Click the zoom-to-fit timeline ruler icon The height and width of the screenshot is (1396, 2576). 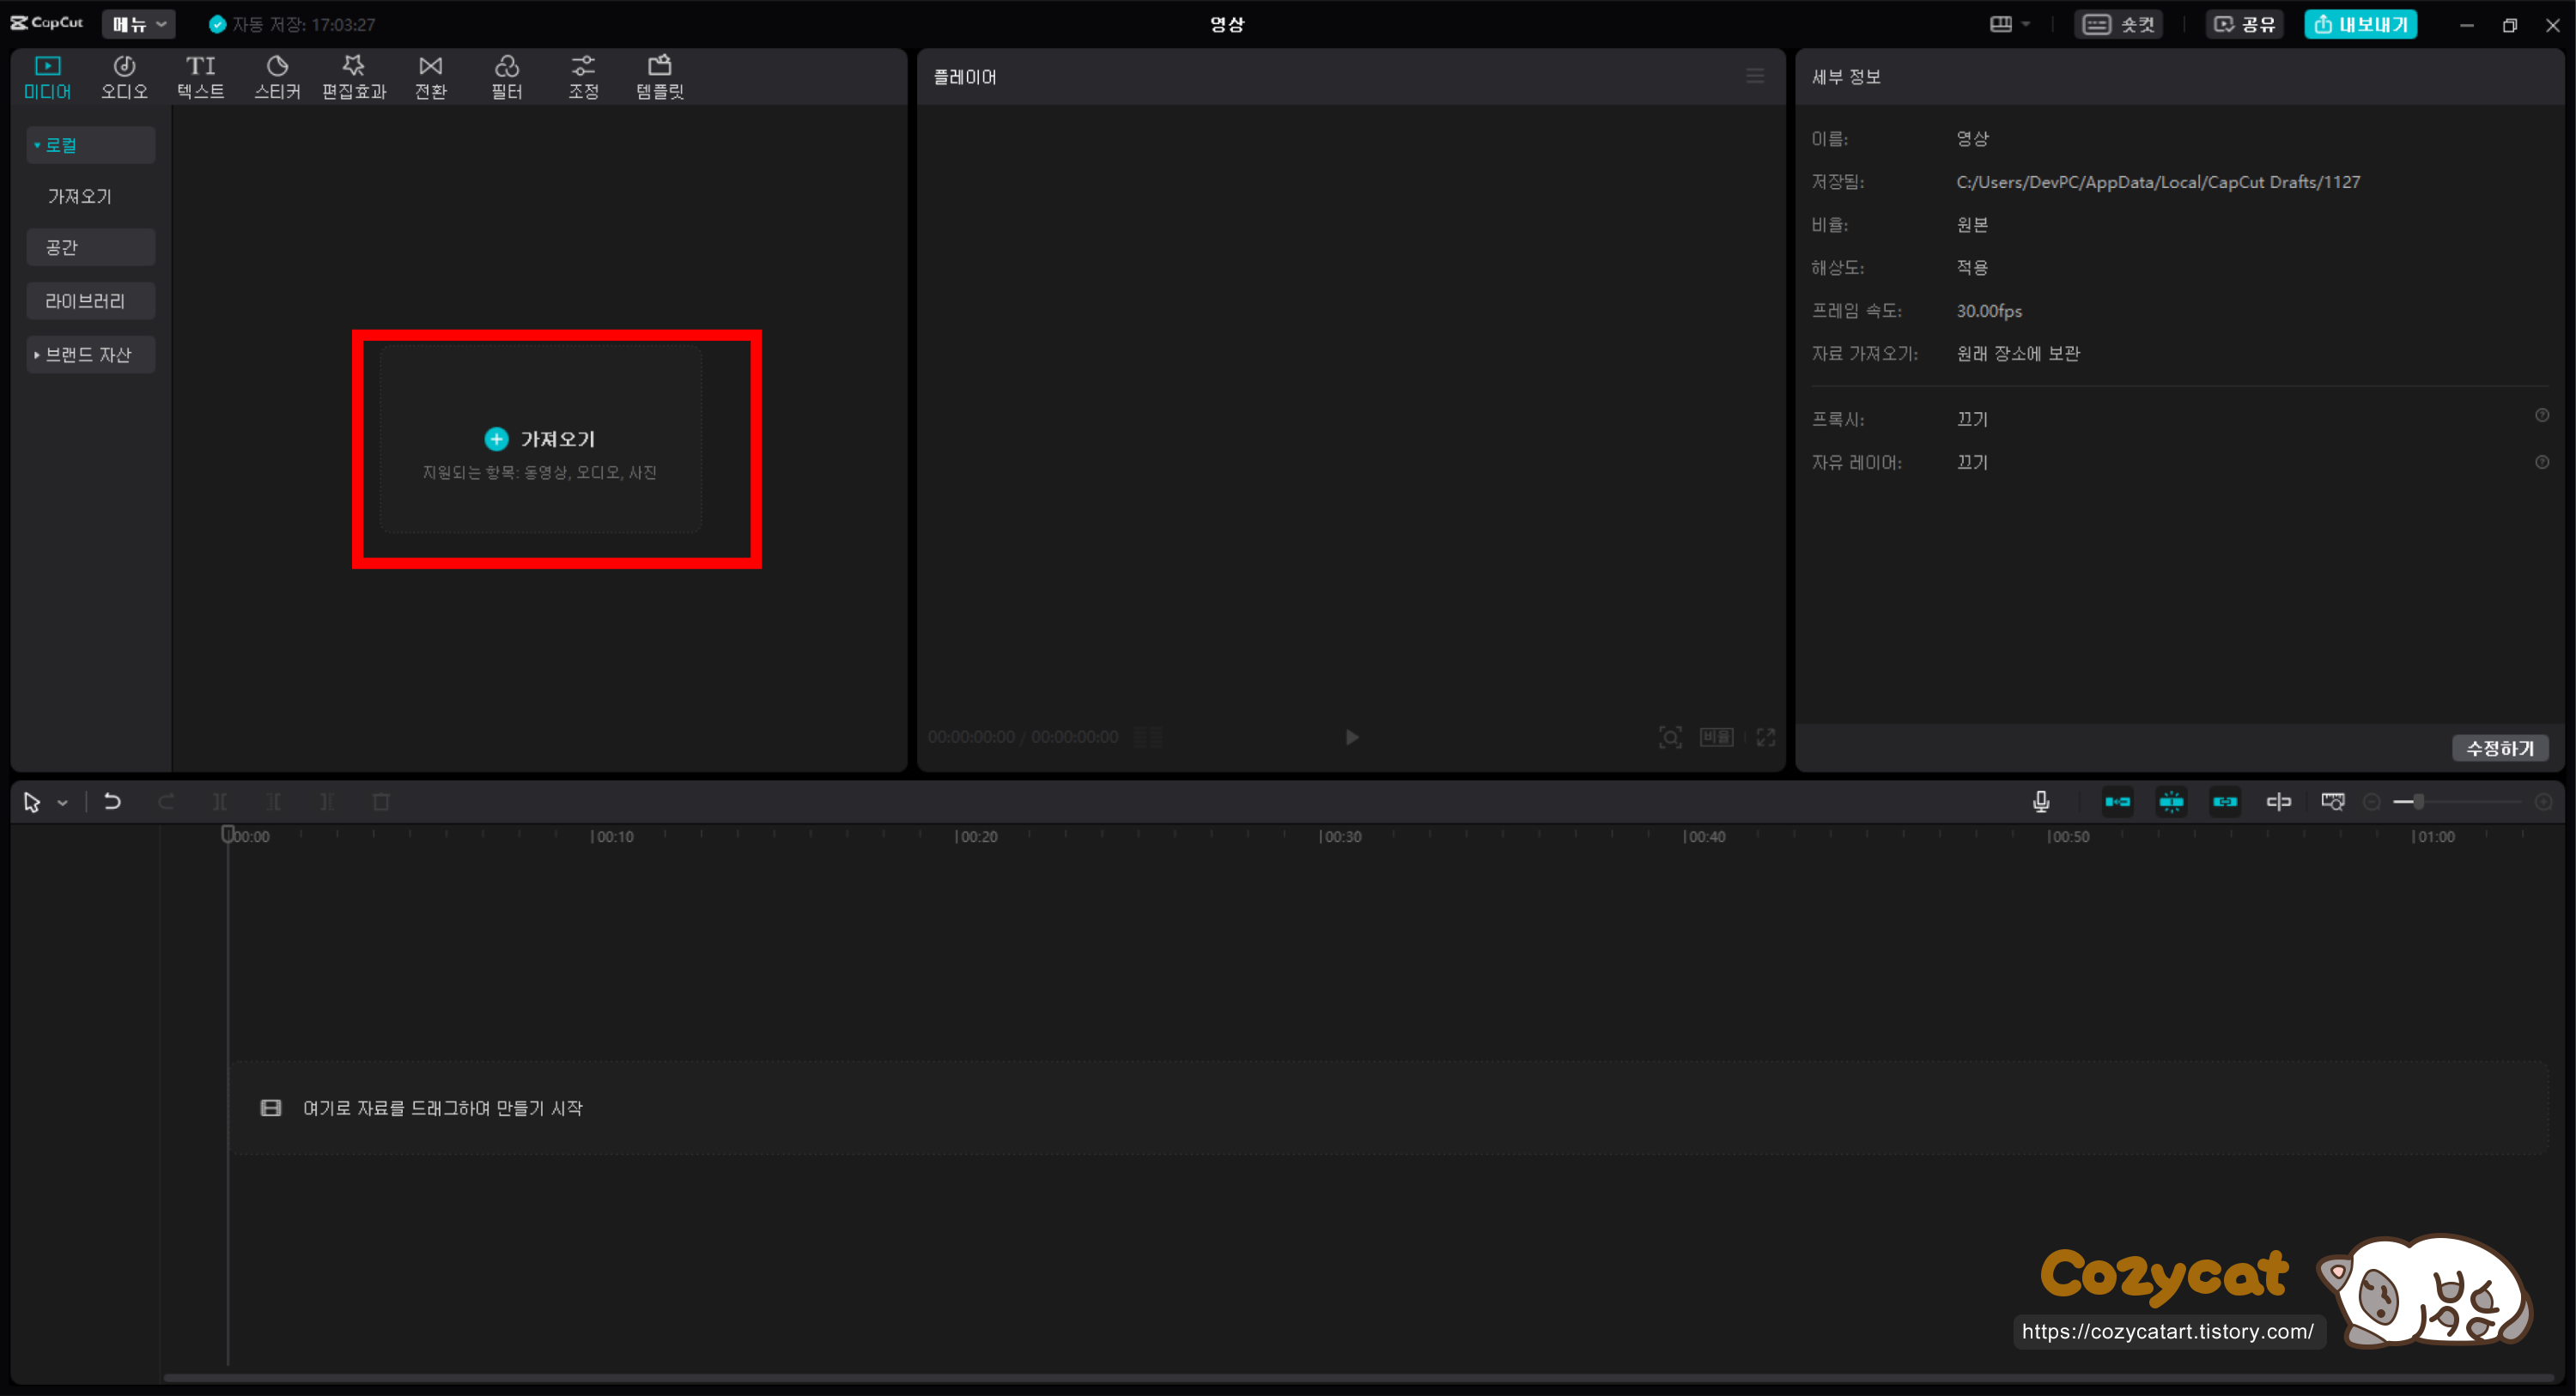[2332, 801]
